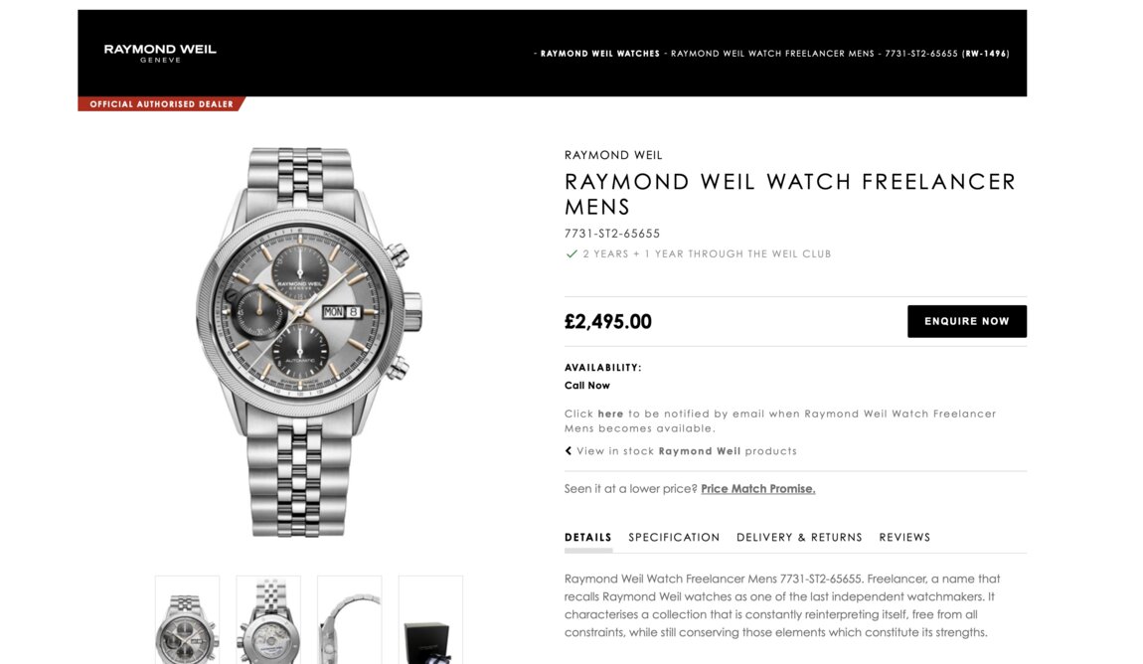Image resolution: width=1143 pixels, height=664 pixels.
Task: Click the Raymond Weil Geneve logo
Action: (x=160, y=53)
